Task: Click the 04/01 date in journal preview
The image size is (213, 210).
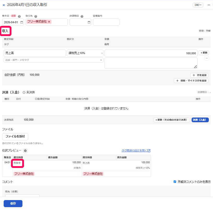Action: pos(7,162)
